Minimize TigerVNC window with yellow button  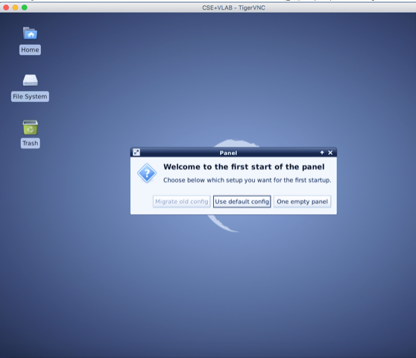pos(15,7)
